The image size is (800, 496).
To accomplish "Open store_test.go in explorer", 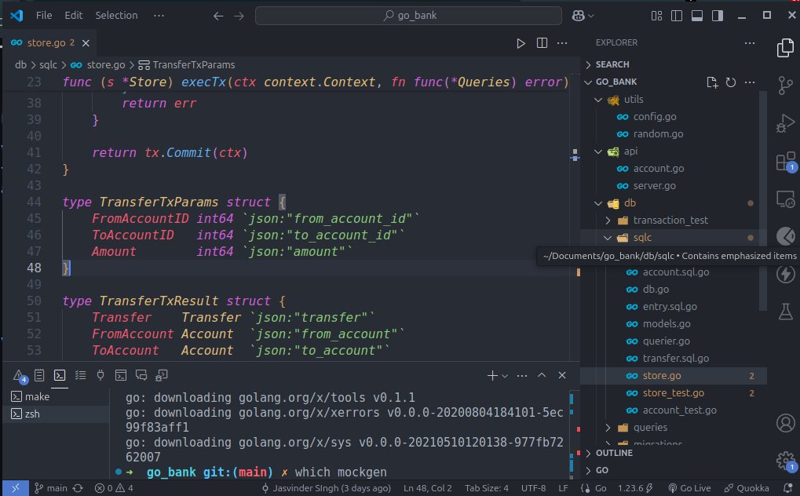I will click(674, 393).
